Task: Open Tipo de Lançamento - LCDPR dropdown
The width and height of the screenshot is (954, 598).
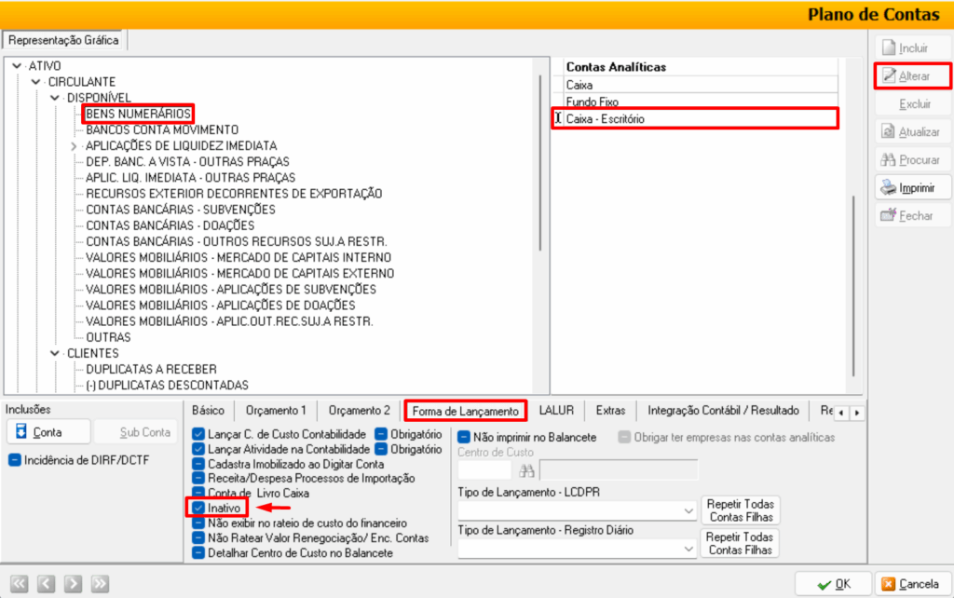Action: (x=688, y=510)
